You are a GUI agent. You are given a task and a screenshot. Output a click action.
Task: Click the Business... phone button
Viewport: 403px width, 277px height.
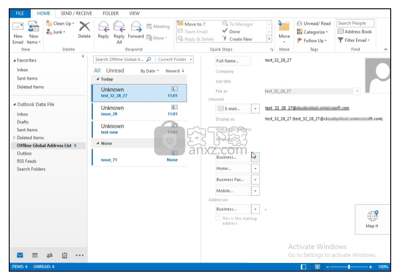pos(234,157)
